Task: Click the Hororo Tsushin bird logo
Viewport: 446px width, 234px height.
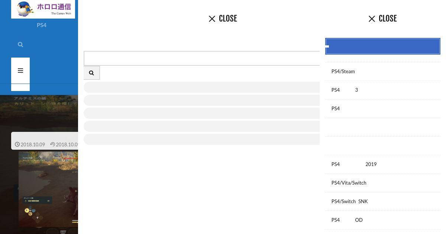Action: (43, 9)
